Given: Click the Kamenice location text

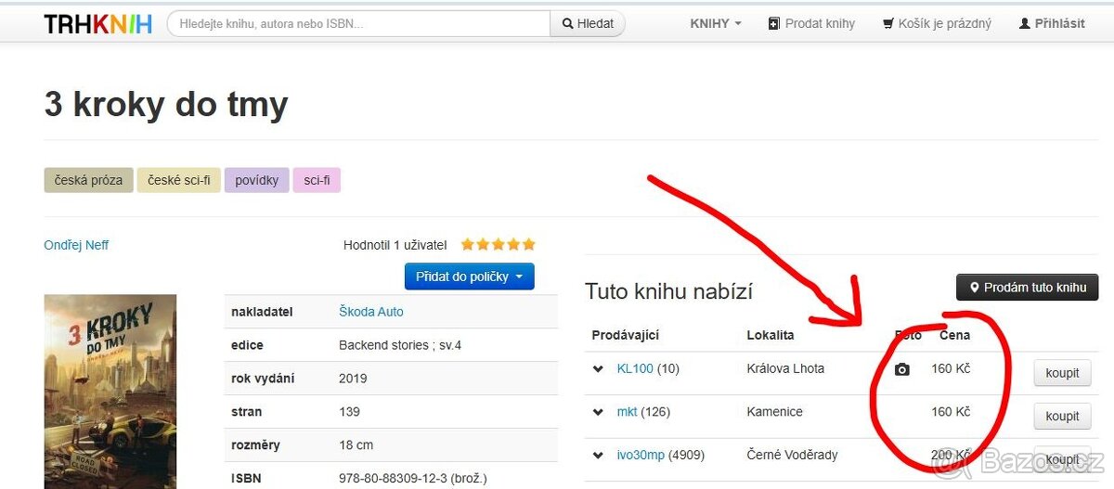Looking at the screenshot, I should [x=774, y=411].
